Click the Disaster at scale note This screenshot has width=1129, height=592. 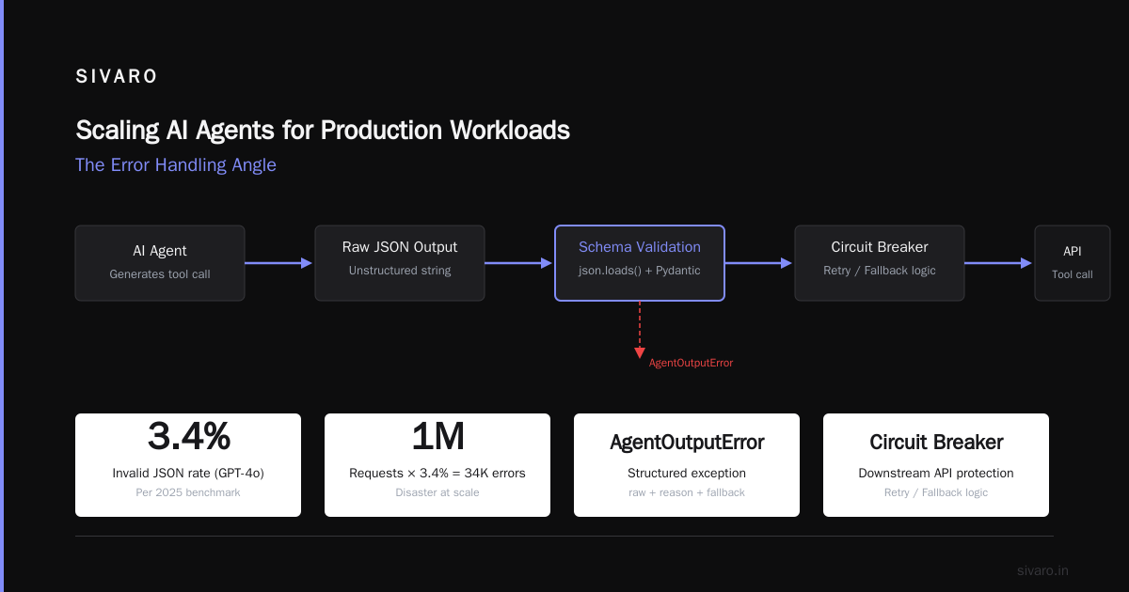[437, 492]
